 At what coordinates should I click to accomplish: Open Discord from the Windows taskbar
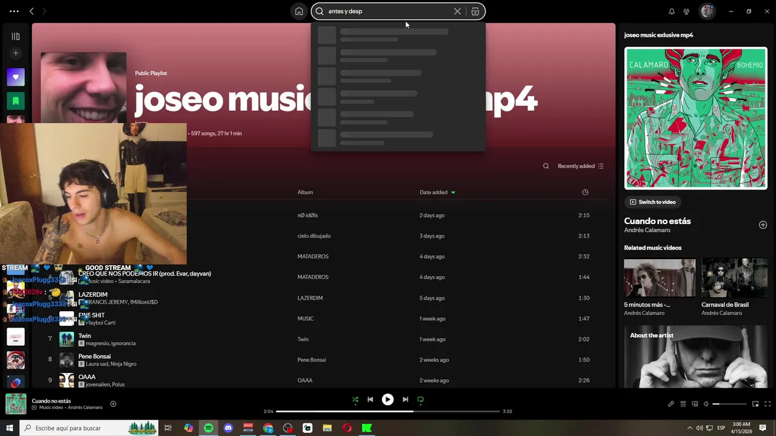pyautogui.click(x=228, y=428)
